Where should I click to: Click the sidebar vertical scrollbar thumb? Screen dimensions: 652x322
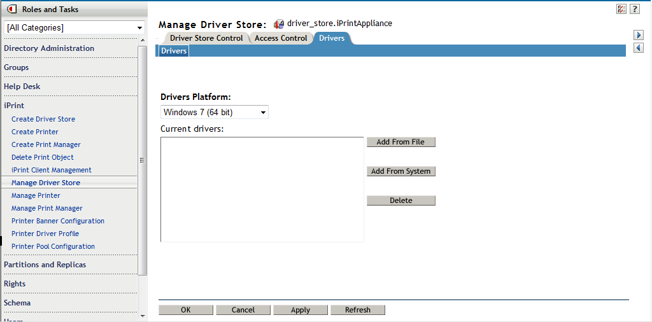142,160
